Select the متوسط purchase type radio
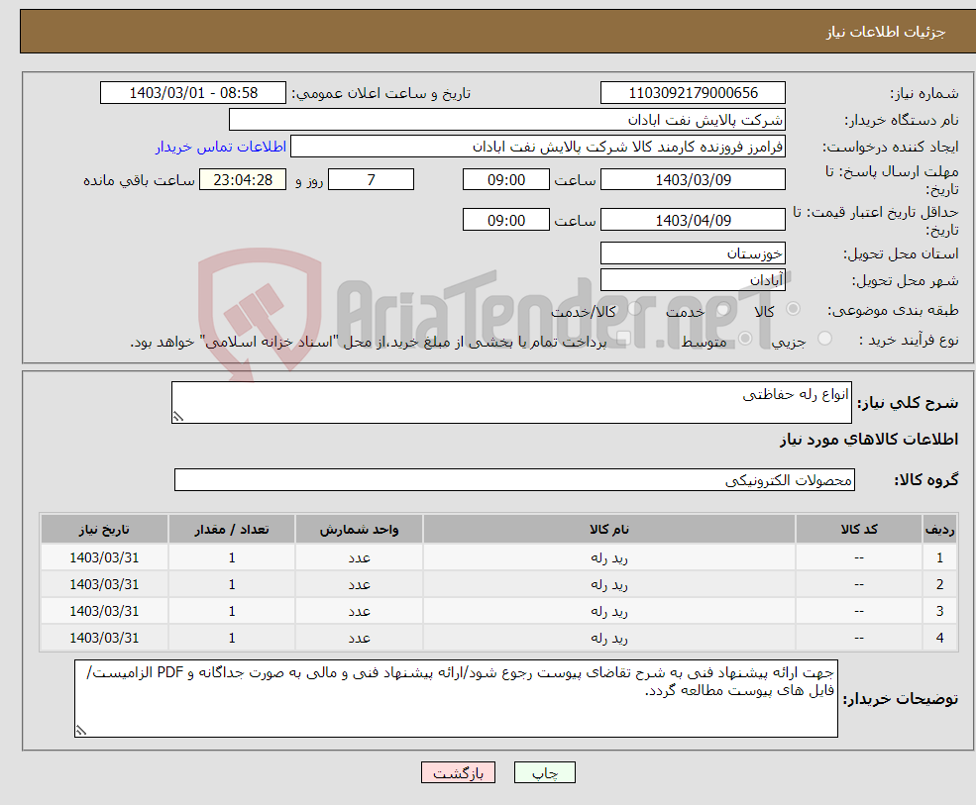The image size is (976, 805). pyautogui.click(x=745, y=339)
